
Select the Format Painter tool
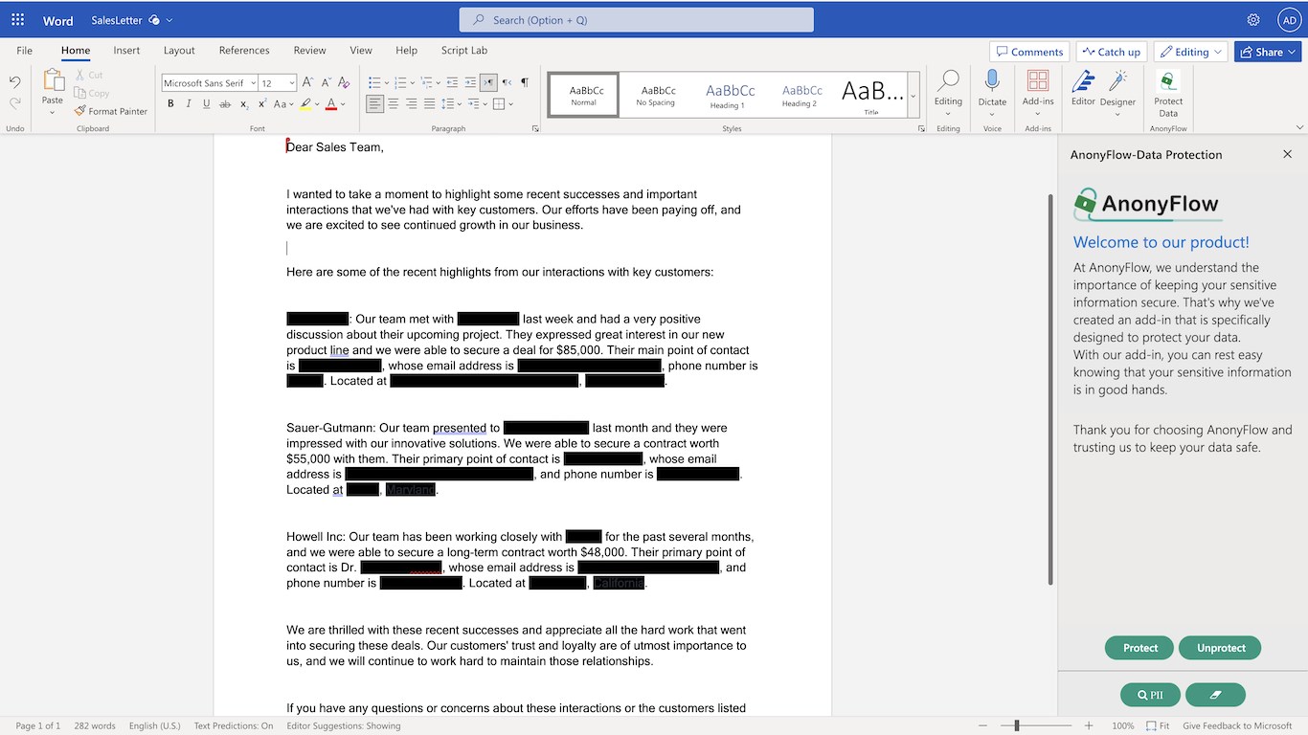tap(111, 111)
